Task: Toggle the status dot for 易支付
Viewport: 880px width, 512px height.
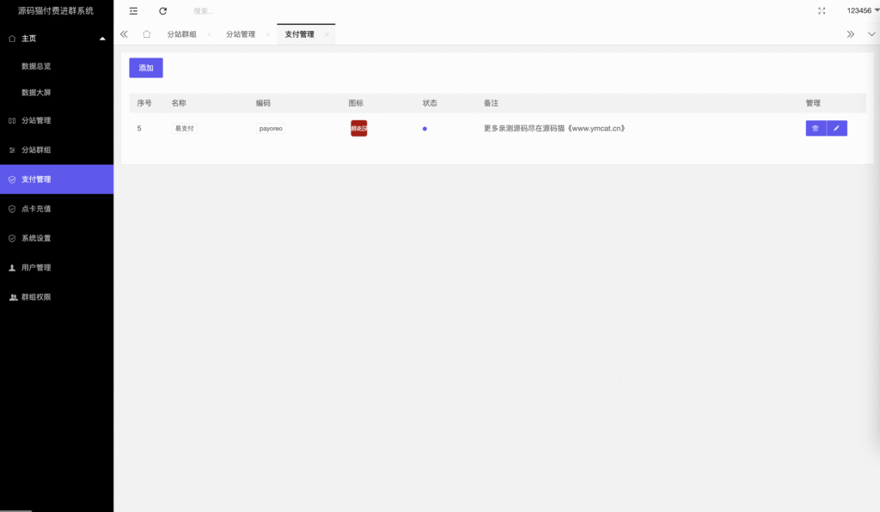Action: point(425,128)
